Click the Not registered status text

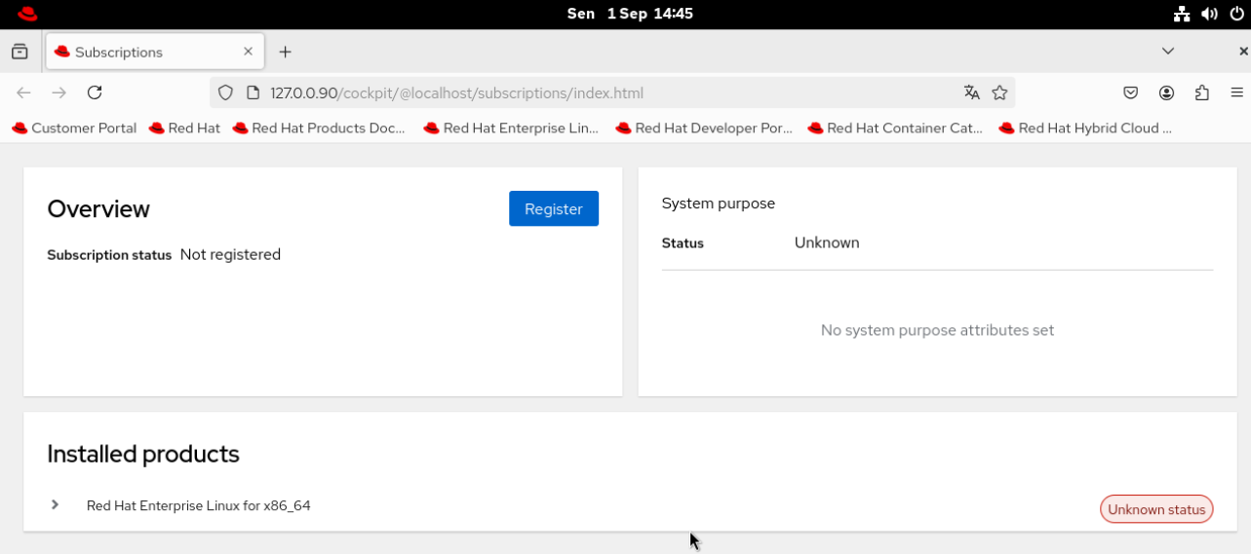coord(230,254)
